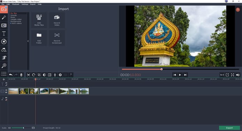Image resolution: width=242 pixels, height=131 pixels.
Task: Select Backgrounds in the import list
Action: [x=16, y=22]
